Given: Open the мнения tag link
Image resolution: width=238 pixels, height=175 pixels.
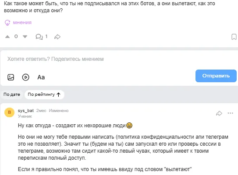Looking at the screenshot, I should [22, 22].
